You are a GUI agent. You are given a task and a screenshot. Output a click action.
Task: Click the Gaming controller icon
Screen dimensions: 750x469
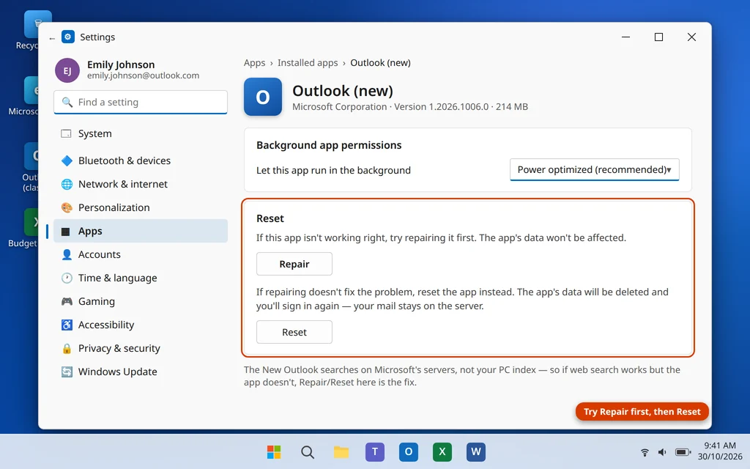[67, 301]
